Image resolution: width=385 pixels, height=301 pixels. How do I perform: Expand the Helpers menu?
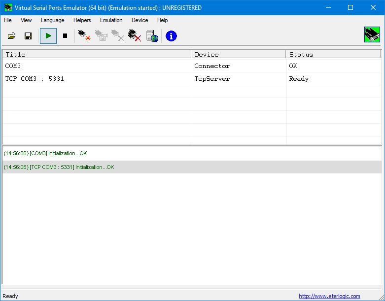82,20
